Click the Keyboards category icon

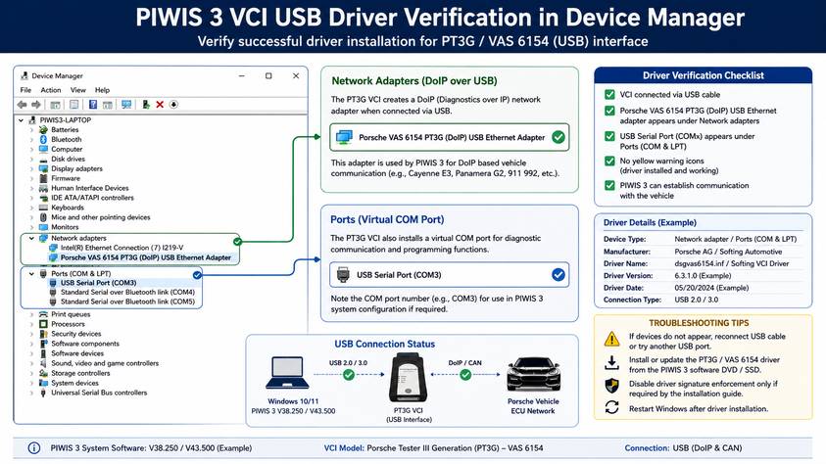(43, 208)
